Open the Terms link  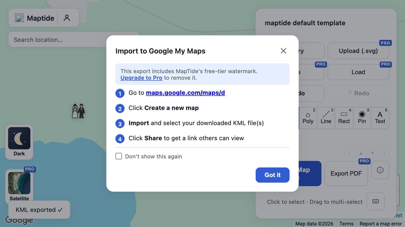click(346, 224)
